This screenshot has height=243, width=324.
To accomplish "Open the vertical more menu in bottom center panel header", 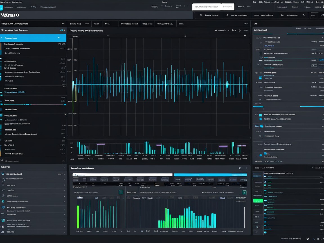I will 246,168.
